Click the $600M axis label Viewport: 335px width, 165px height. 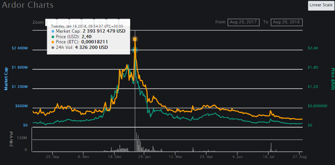pos(21,106)
